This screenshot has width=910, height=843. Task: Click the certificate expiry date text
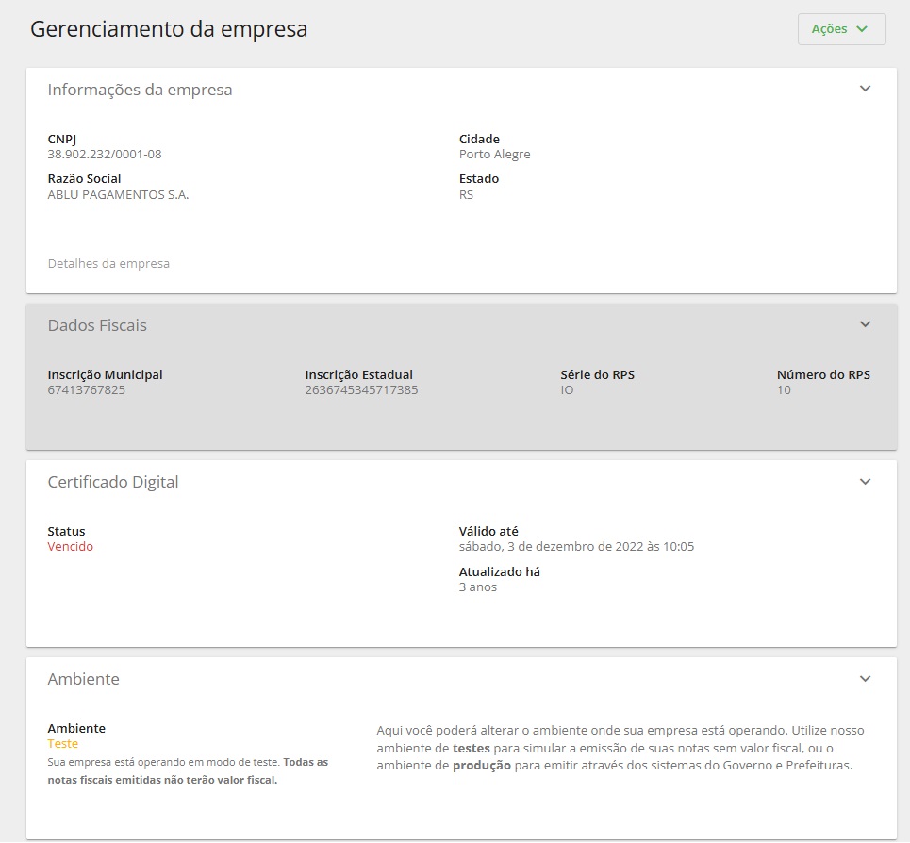click(576, 547)
